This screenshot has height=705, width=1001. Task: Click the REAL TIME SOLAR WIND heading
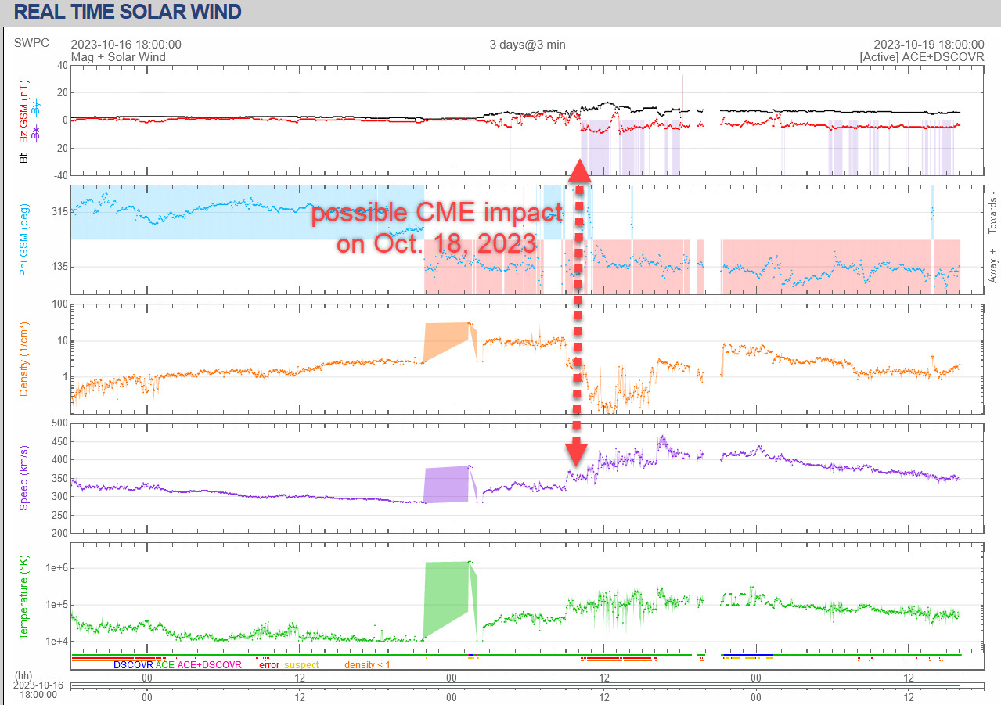point(128,12)
